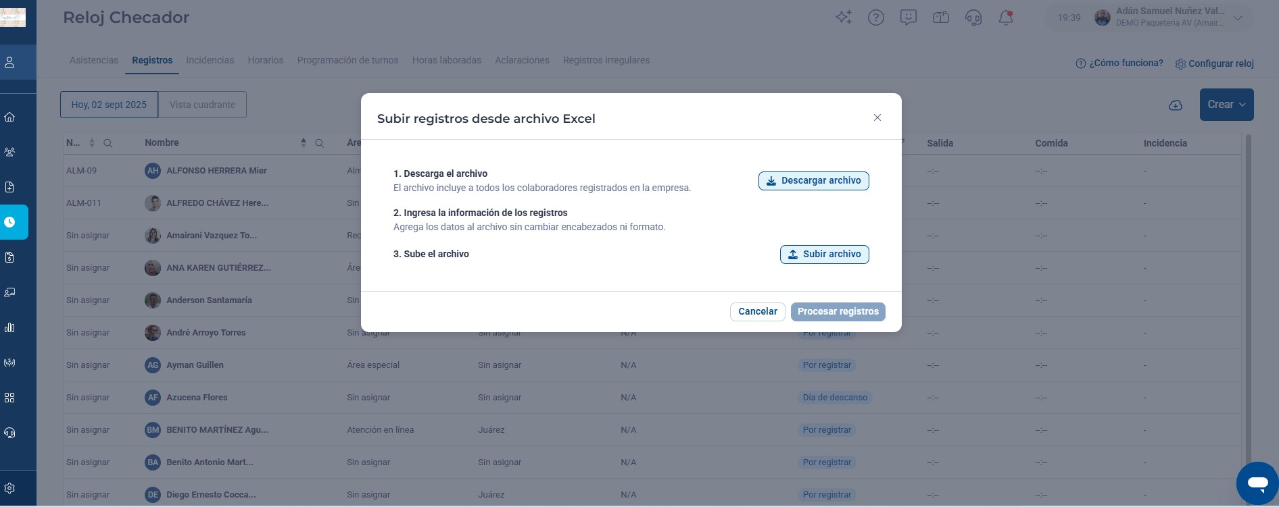Viewport: 1279px width, 507px height.
Task: Cancel the upload dialog
Action: pos(757,312)
